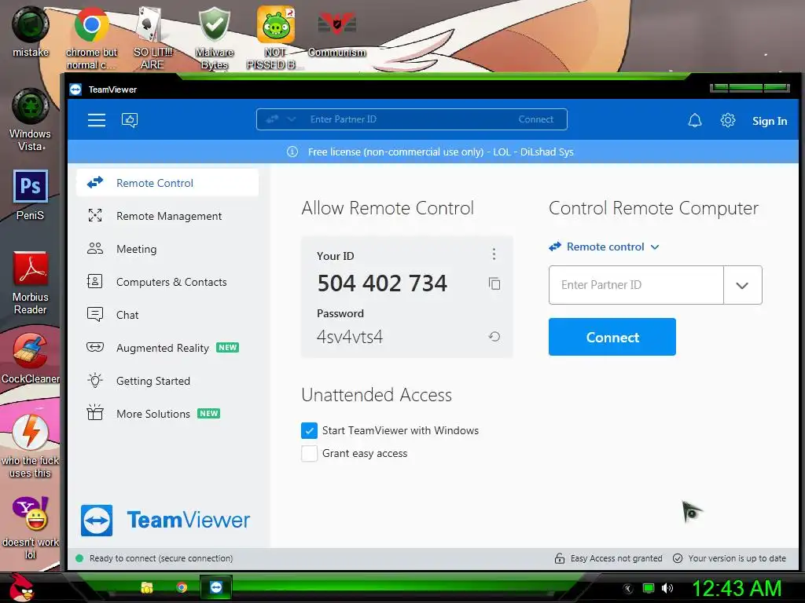Open the Yahoo Messenger desktop icon

(31, 528)
